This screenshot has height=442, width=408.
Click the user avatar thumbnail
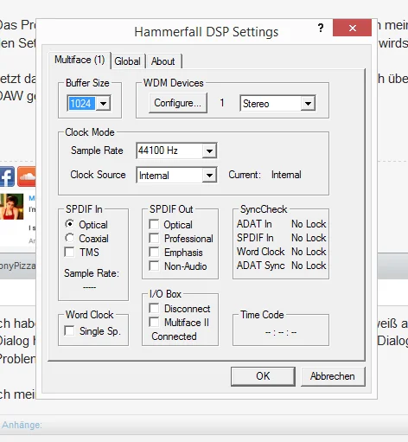pos(11,207)
